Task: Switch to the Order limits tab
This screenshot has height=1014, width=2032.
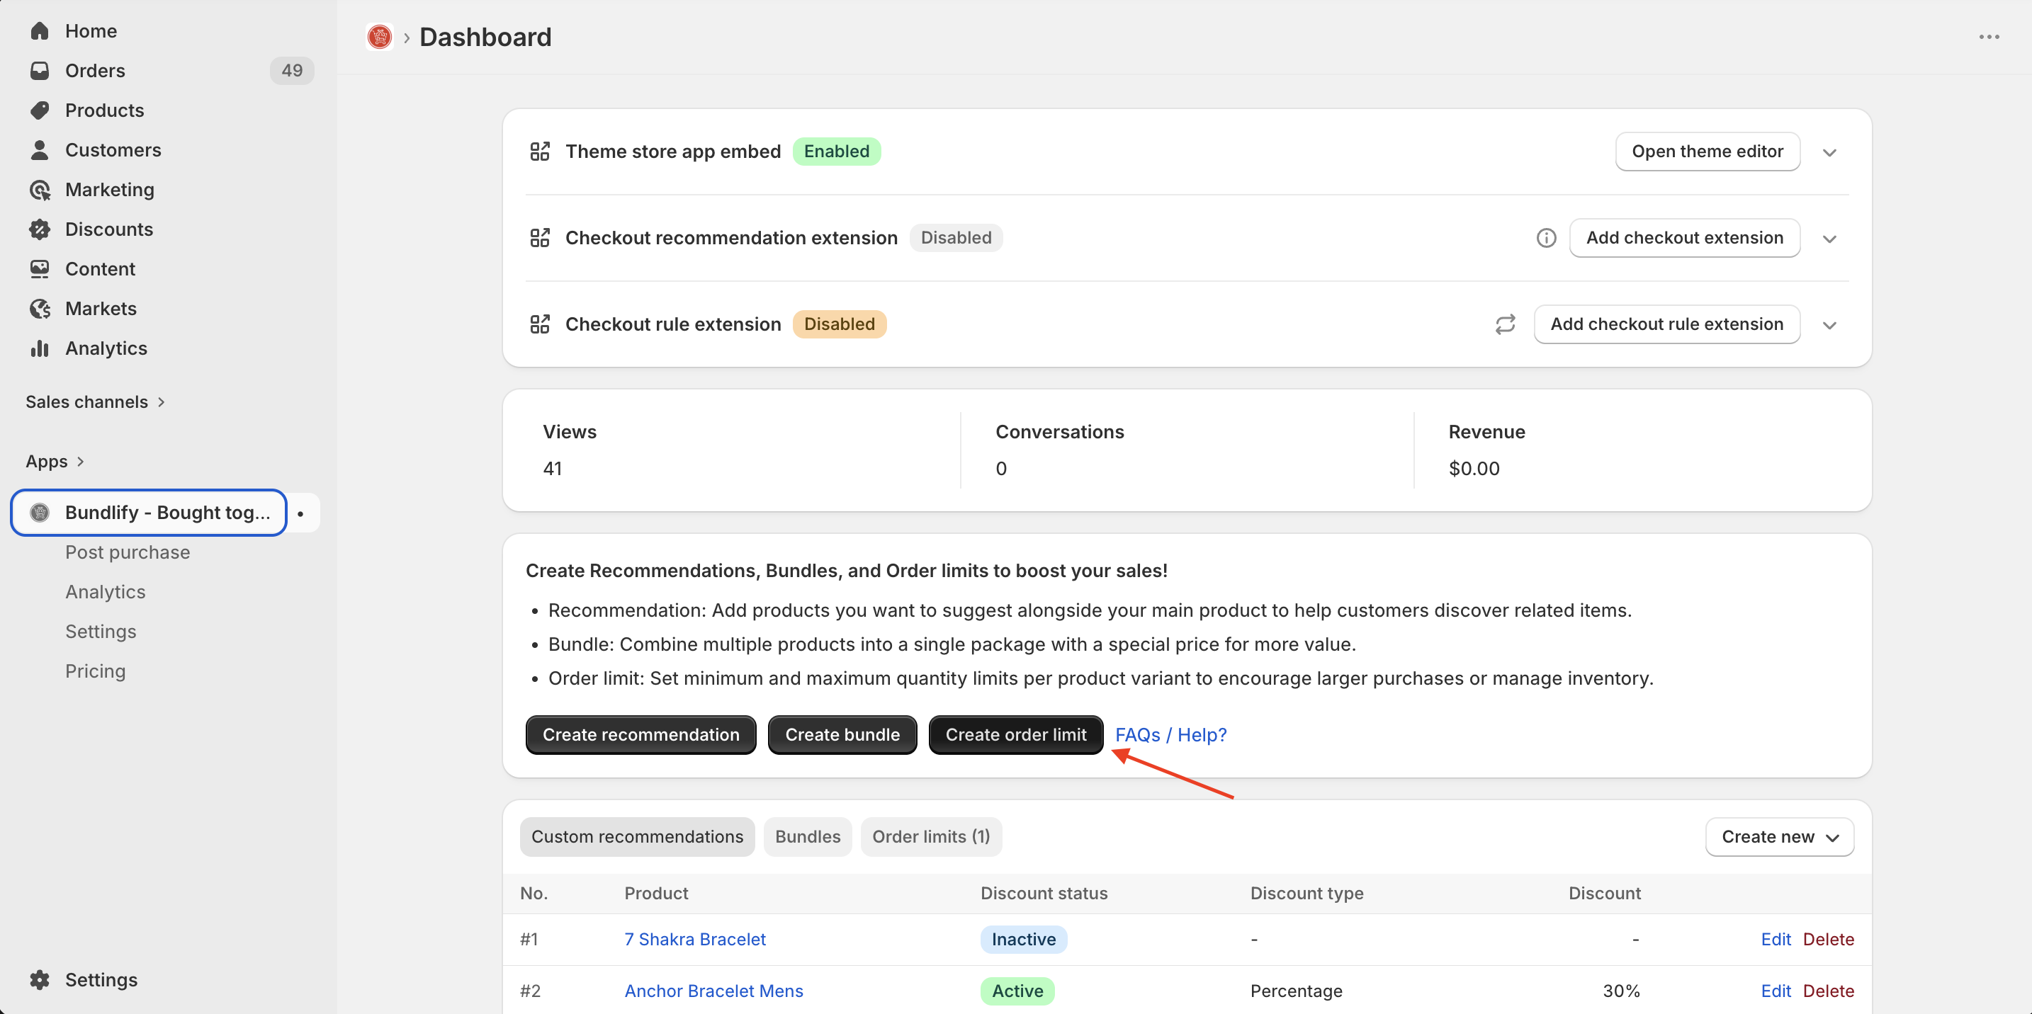Action: click(930, 836)
